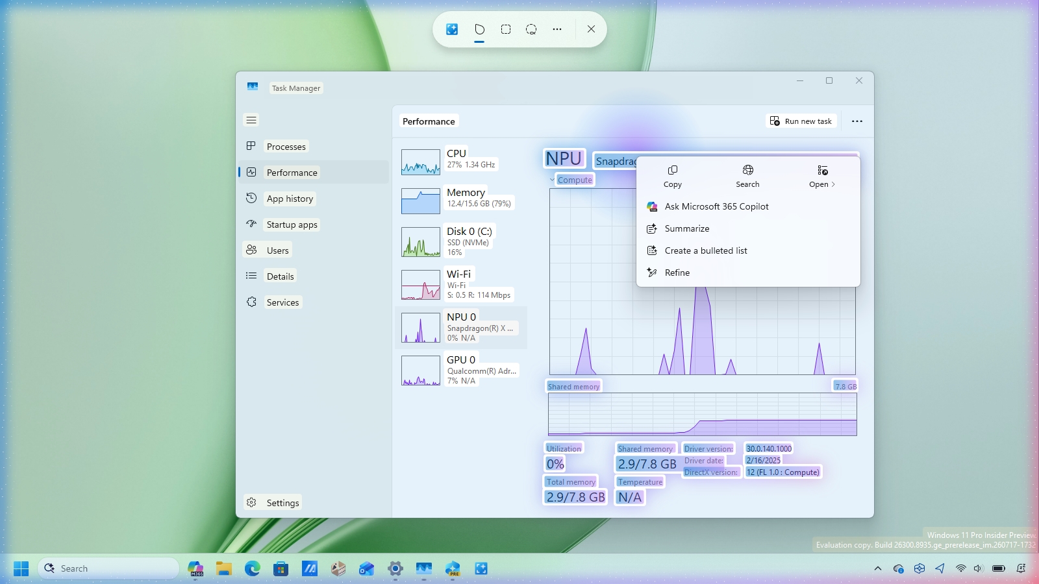The height and width of the screenshot is (584, 1039).
Task: Click the Total memory 2.9/7.8 GB value
Action: coord(575,497)
